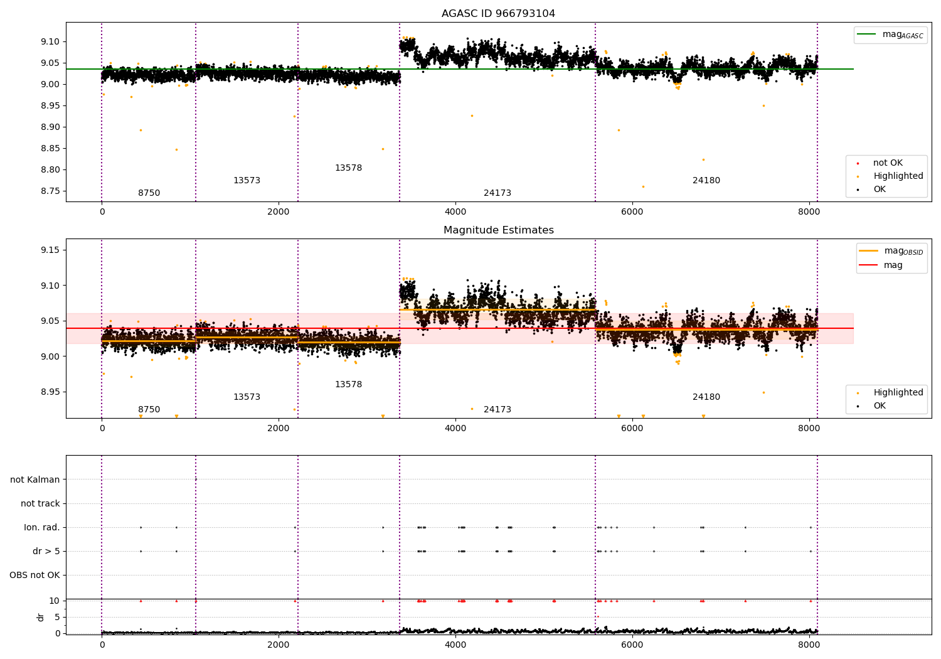Click y-tick '8.95' on the middle plot
This screenshot has height=659, width=941.
(50, 392)
